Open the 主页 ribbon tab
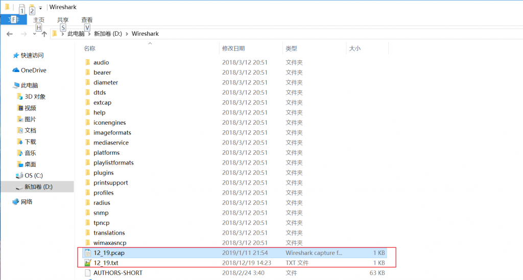 point(39,20)
